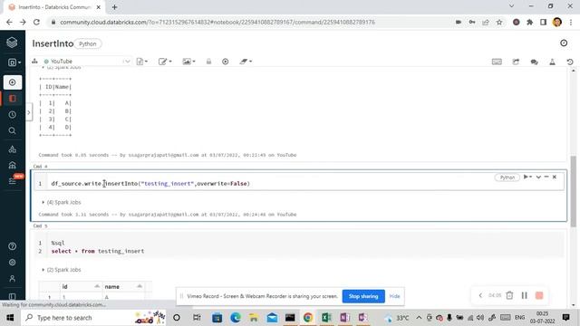This screenshot has height=326, width=580.
Task: Open the Databricks home logo
Action: tap(12, 43)
